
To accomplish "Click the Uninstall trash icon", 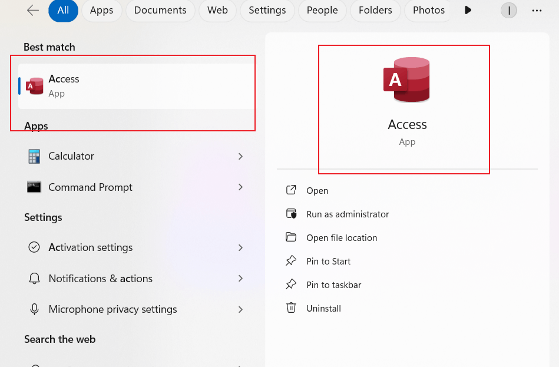I will [291, 308].
